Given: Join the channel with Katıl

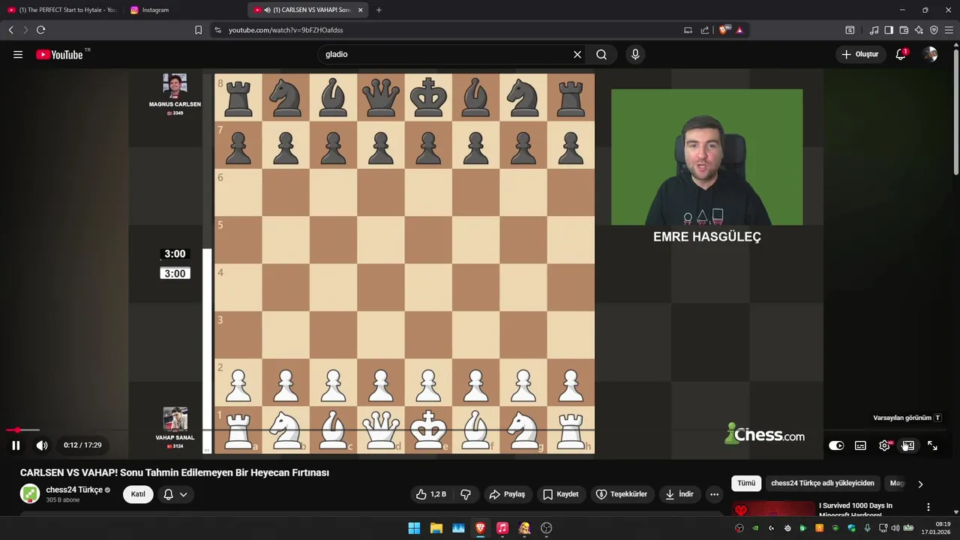Looking at the screenshot, I should coord(138,494).
